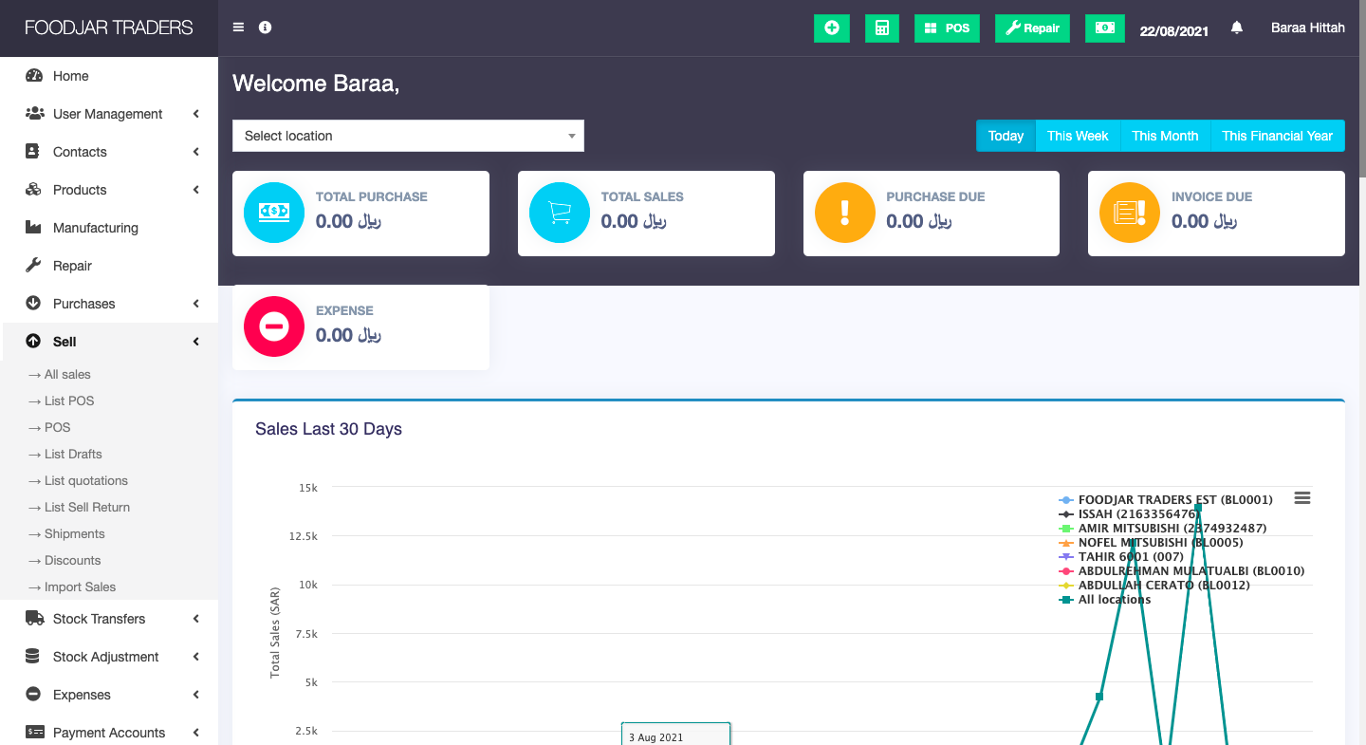Screen dimensions: 1366x745
Task: Click the Sell up-arrow icon
Action: click(x=33, y=342)
